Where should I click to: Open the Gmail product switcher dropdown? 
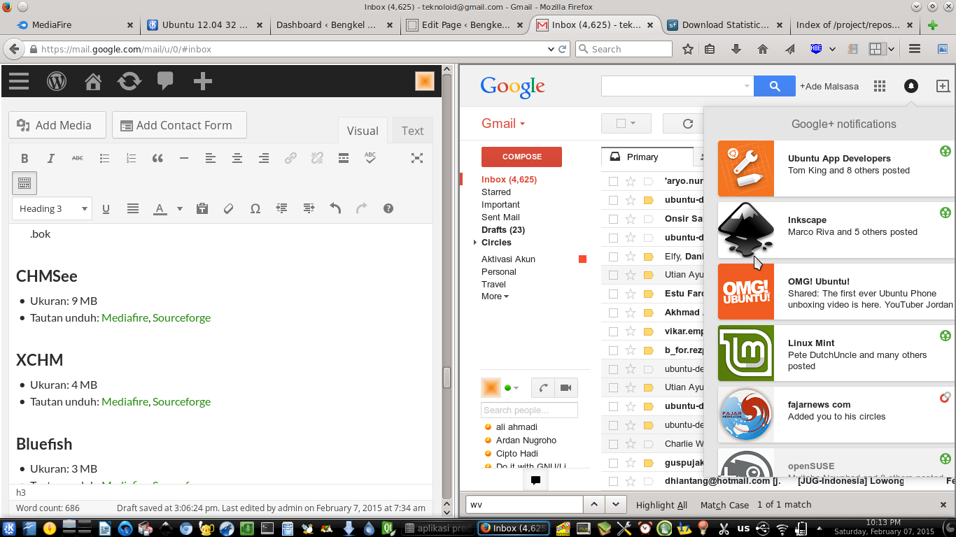point(503,124)
